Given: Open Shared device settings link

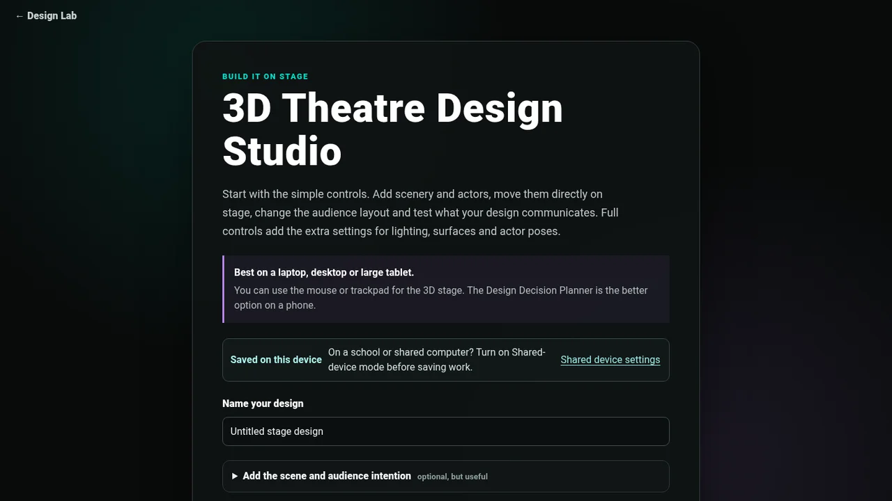Looking at the screenshot, I should (610, 360).
